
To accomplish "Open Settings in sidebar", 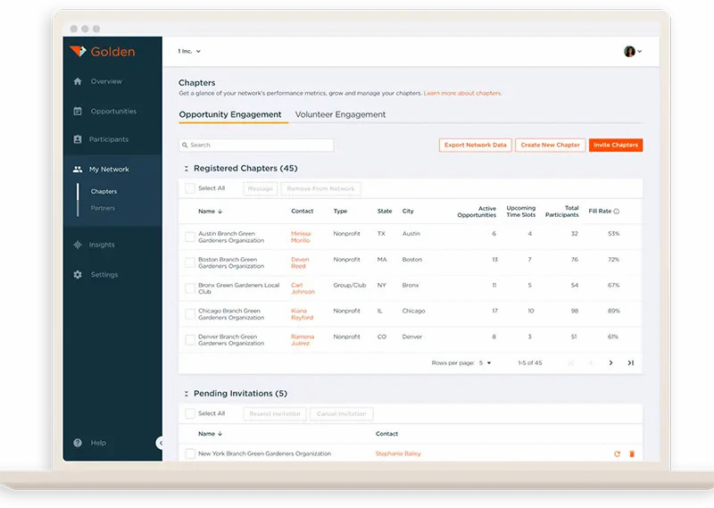I will point(104,275).
